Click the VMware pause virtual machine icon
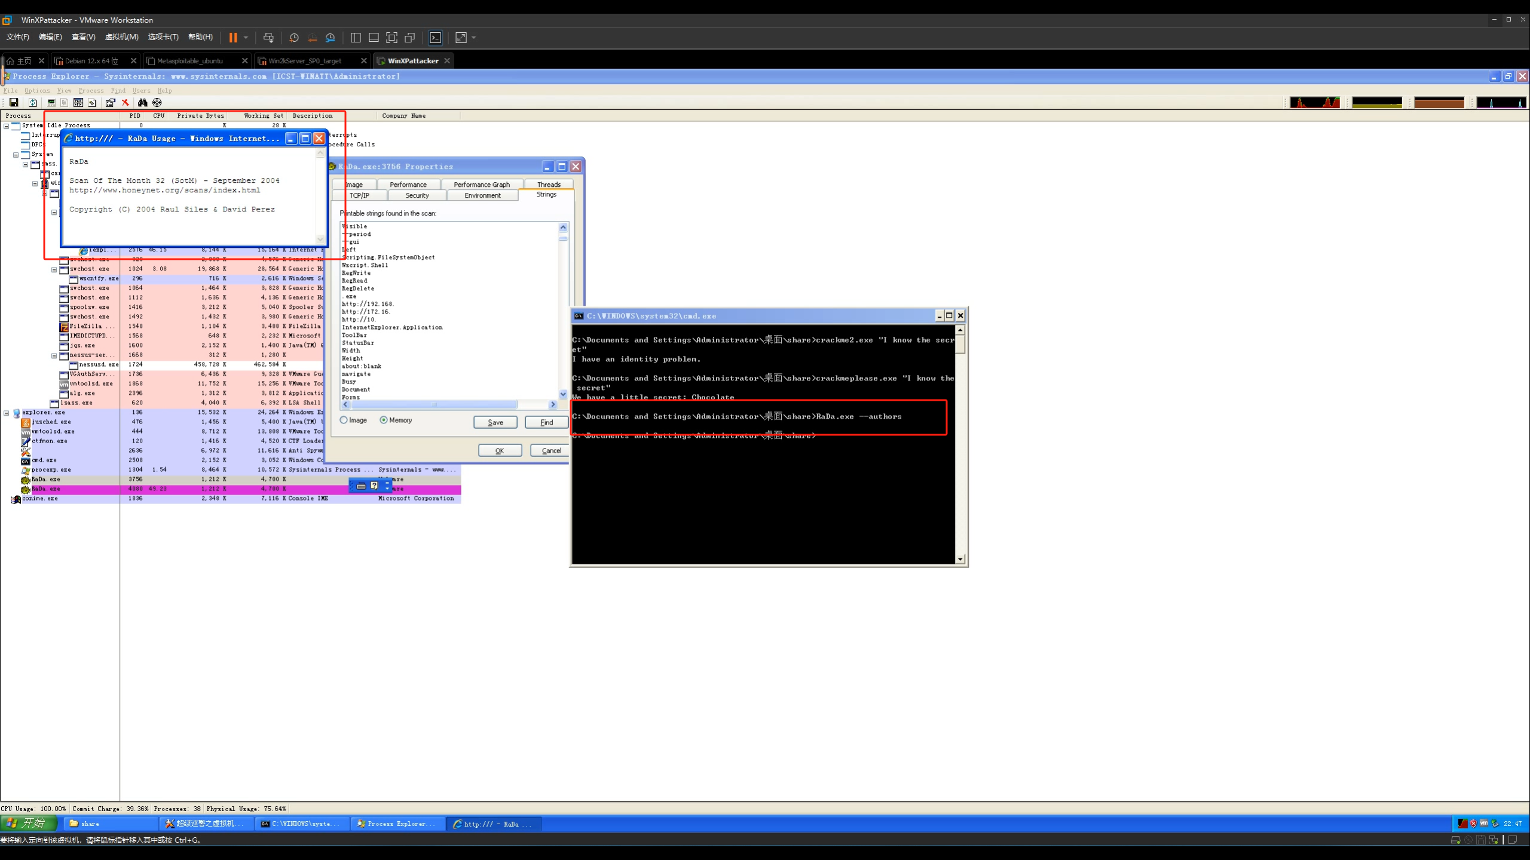Image resolution: width=1530 pixels, height=860 pixels. click(233, 38)
